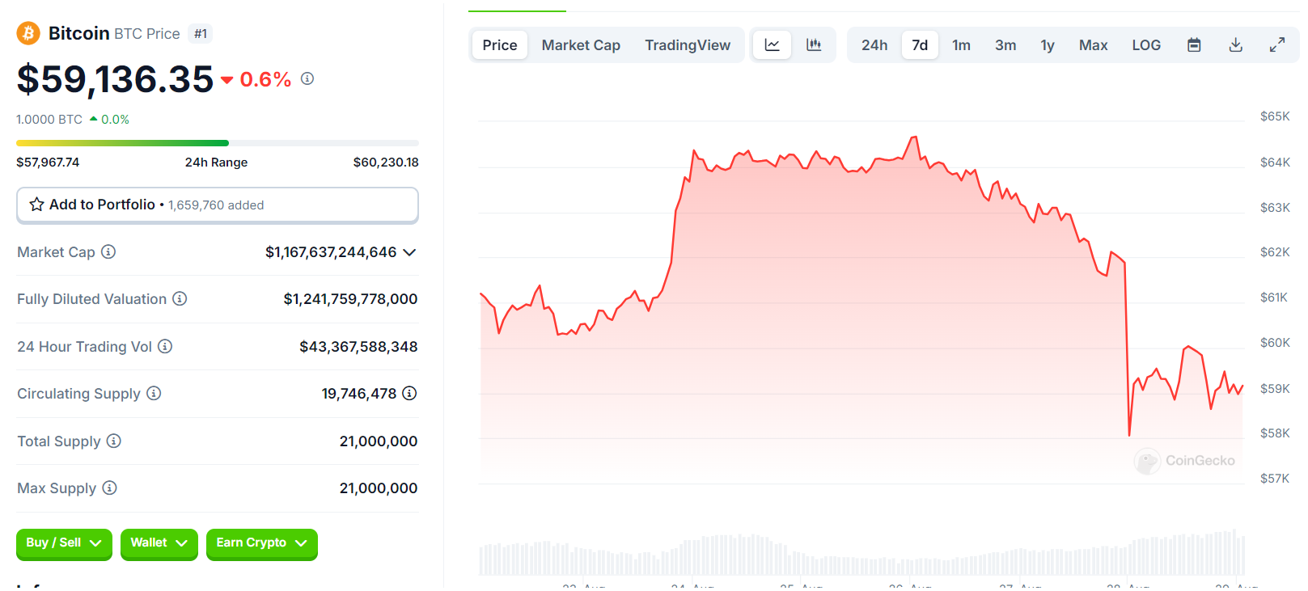Open the Earn Crypto dropdown

click(261, 543)
